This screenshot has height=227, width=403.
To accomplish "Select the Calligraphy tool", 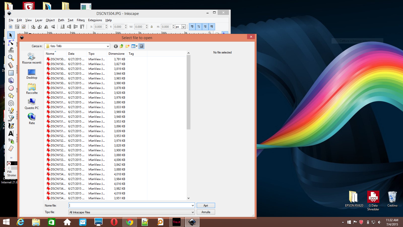I will [11, 126].
